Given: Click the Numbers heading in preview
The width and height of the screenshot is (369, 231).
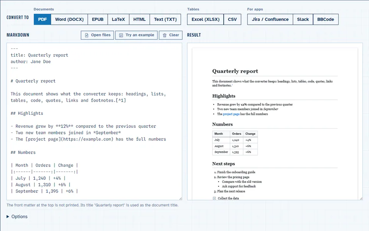Looking at the screenshot, I should [x=223, y=124].
